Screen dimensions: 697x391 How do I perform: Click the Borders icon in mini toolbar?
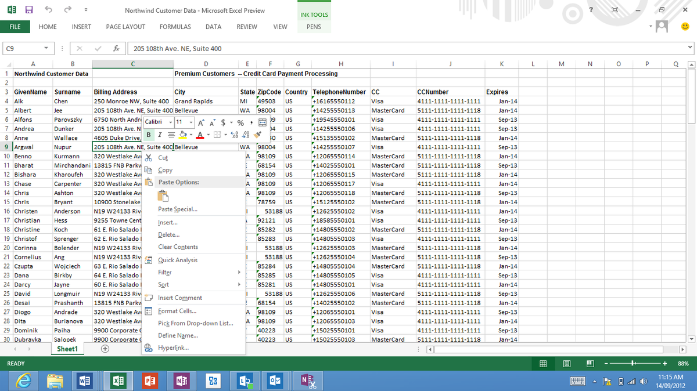point(218,135)
